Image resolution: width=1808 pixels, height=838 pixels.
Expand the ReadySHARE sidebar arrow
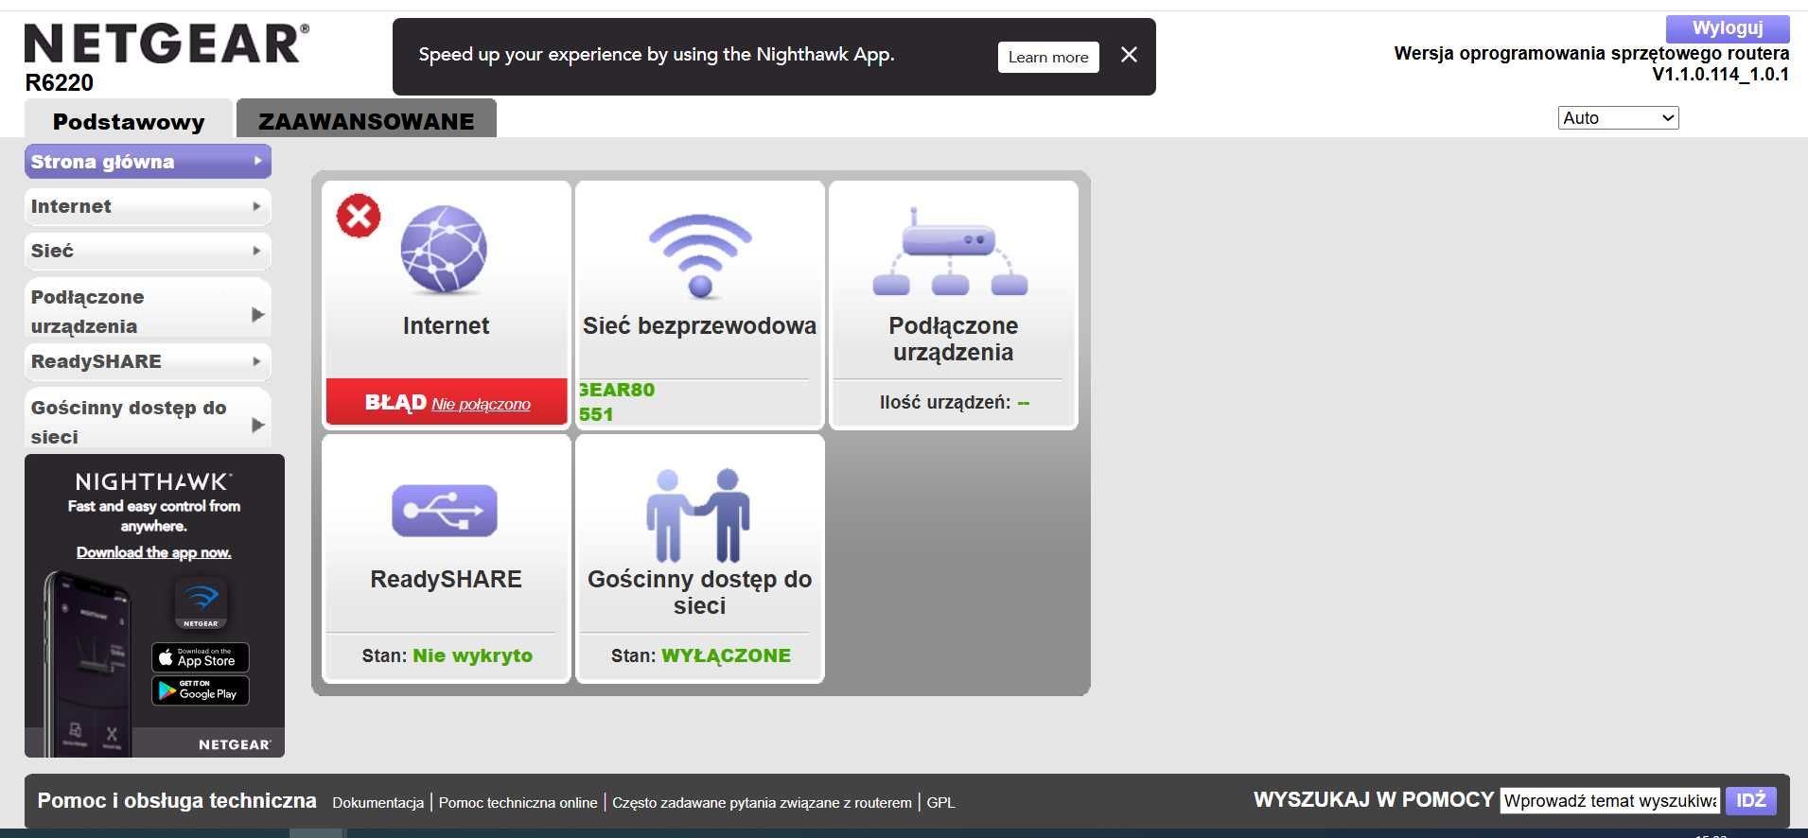pos(257,361)
